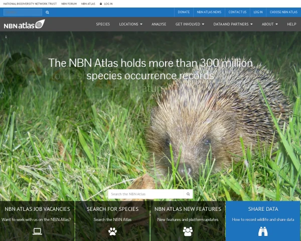Click 'How to record wildlife and share data'
The height and width of the screenshot is (241, 301).
click(x=263, y=219)
